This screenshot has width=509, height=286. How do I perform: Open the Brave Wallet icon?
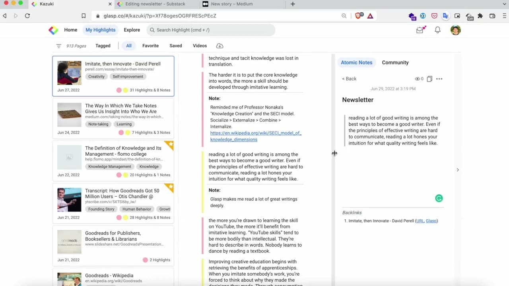tap(492, 16)
